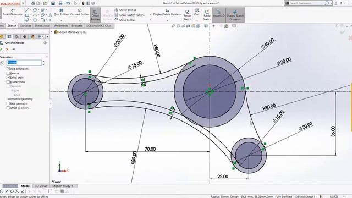The width and height of the screenshot is (352, 198).
Task: Toggle Reverse checkbox
Action: (x=8, y=73)
